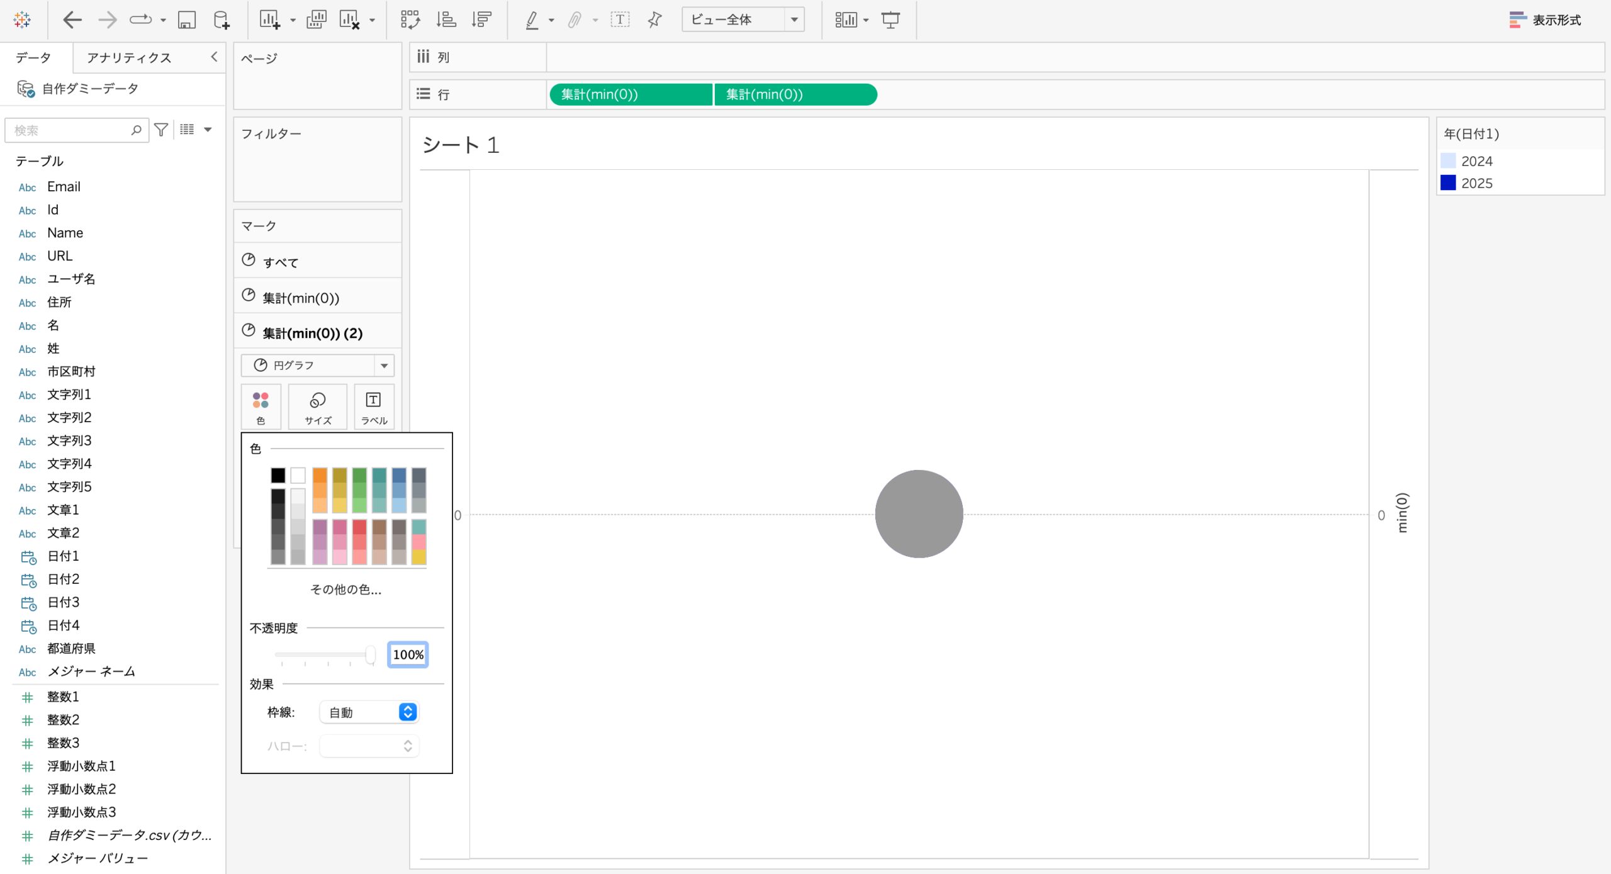Click the swap rows and columns icon
The width and height of the screenshot is (1611, 874).
click(410, 20)
